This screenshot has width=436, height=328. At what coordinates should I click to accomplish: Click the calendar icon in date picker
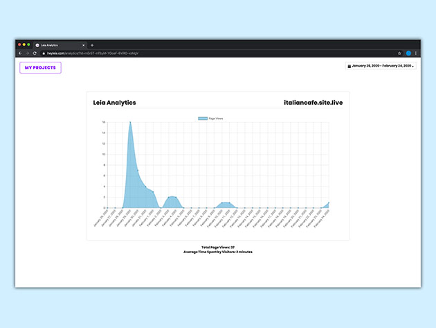pos(349,66)
